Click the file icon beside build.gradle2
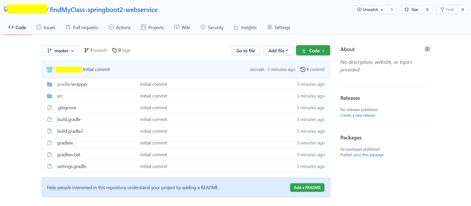471x206 pixels. tap(50, 131)
